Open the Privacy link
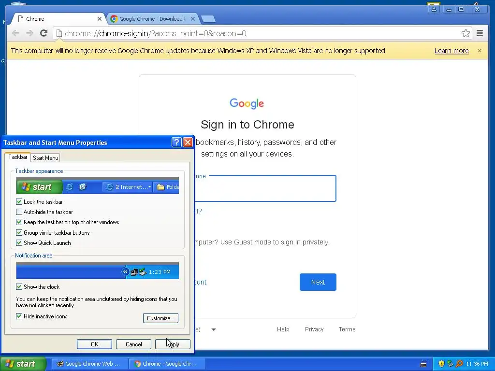Screen dimensions: 495x371 [314, 329]
